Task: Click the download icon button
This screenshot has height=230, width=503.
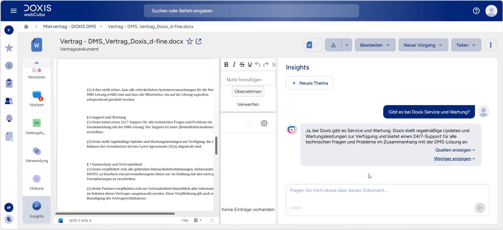Action: 333,45
